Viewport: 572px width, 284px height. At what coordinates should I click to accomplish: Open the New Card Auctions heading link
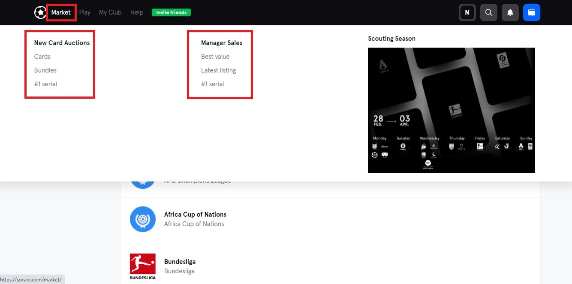click(62, 43)
